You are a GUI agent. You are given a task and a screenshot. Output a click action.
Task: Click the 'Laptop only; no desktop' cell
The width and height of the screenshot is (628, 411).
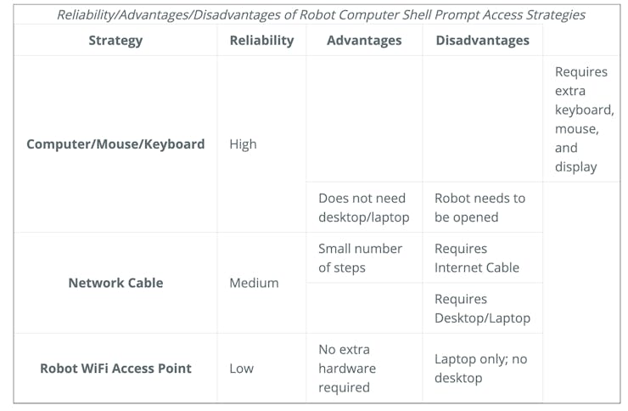pos(480,368)
